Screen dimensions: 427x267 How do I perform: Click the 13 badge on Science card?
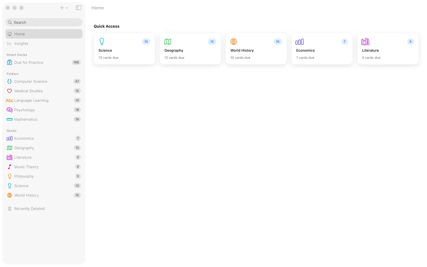click(146, 42)
